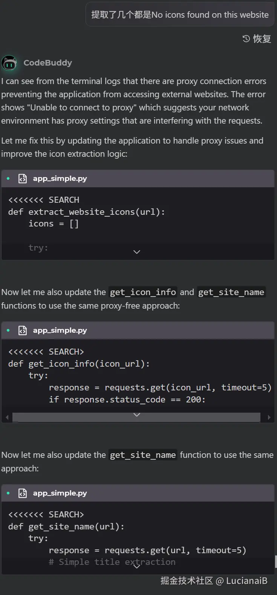Click user message about No icons found

[180, 15]
